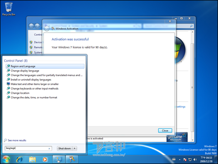Click the Start orb on the taskbar
The width and height of the screenshot is (218, 164).
pos(6,159)
